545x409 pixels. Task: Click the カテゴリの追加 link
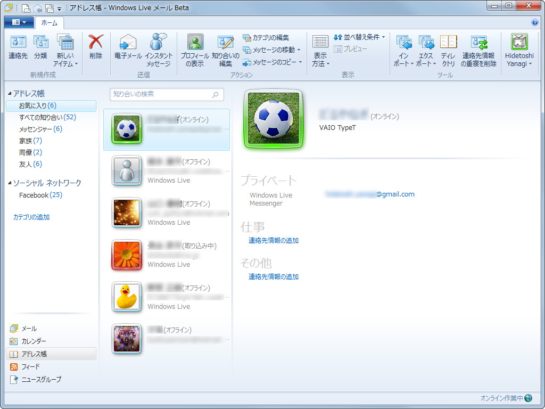pyautogui.click(x=31, y=217)
